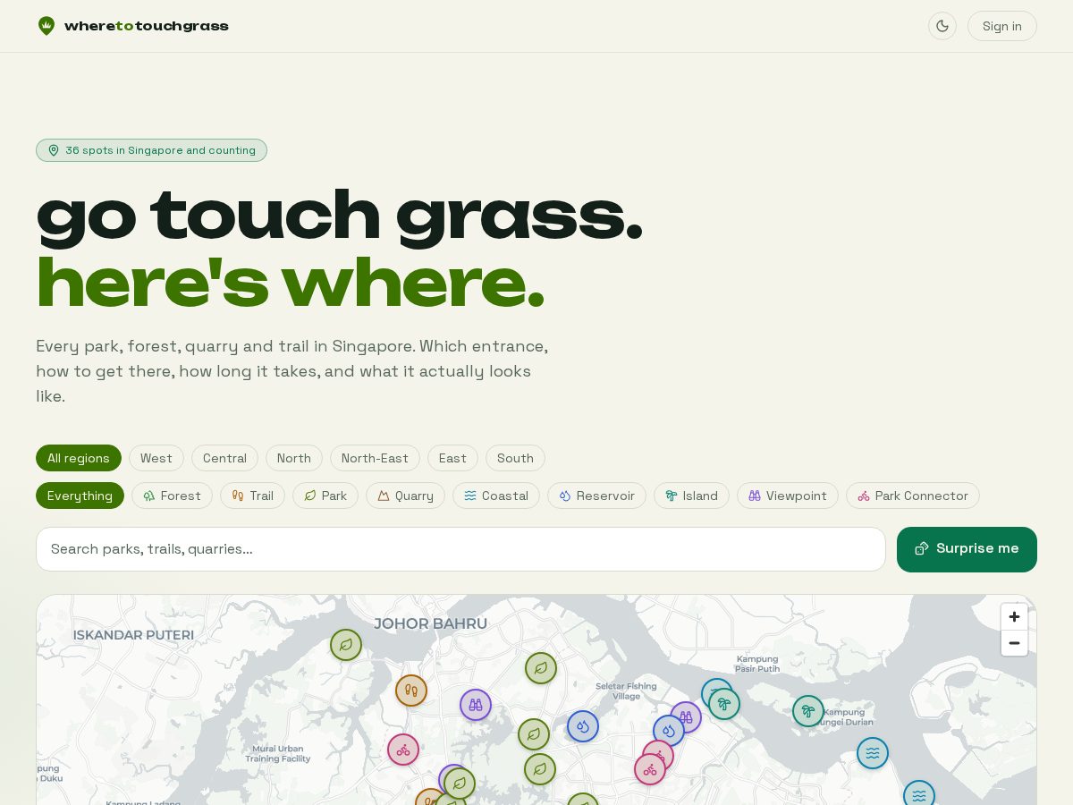
Task: Filter spots by South region
Action: pyautogui.click(x=515, y=458)
